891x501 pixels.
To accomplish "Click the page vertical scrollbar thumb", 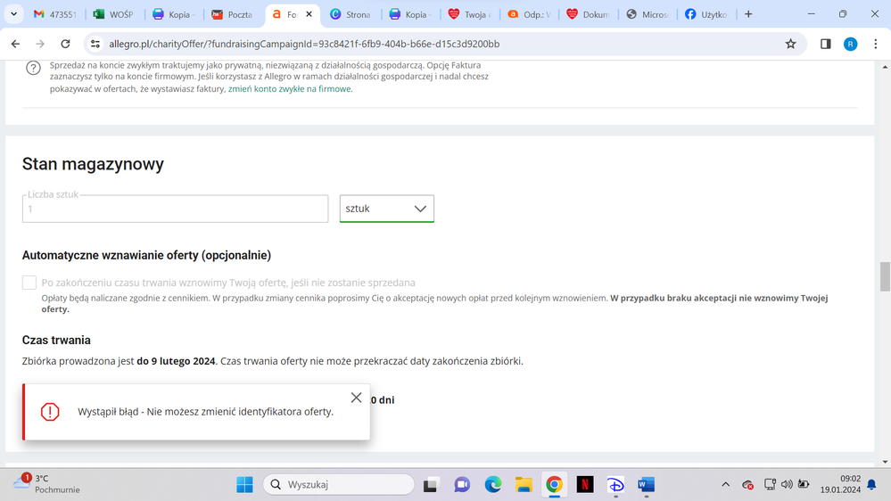I will click(x=884, y=276).
